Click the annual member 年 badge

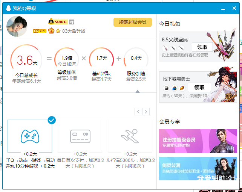[x=72, y=22]
